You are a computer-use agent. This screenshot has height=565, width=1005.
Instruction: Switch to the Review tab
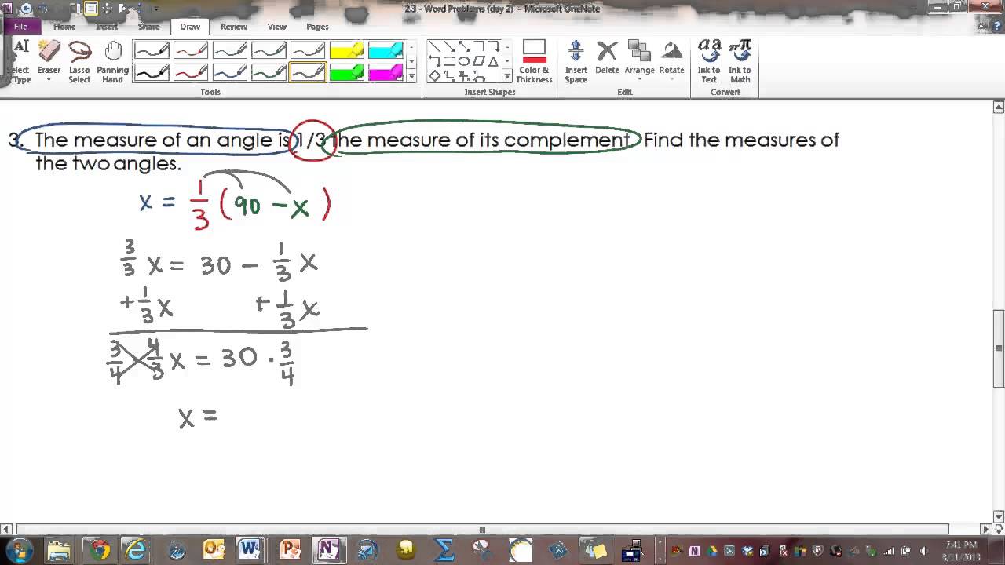(234, 27)
